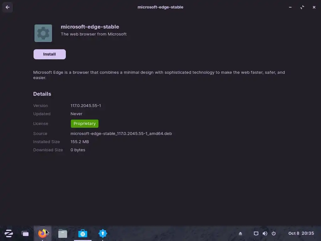Click the Updated label in Details
This screenshot has width=321, height=241.
[x=42, y=114]
